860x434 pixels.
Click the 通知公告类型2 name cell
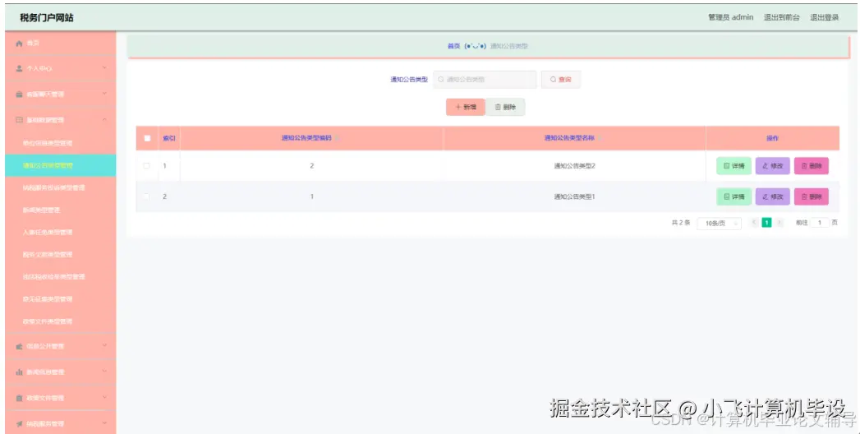coord(574,166)
